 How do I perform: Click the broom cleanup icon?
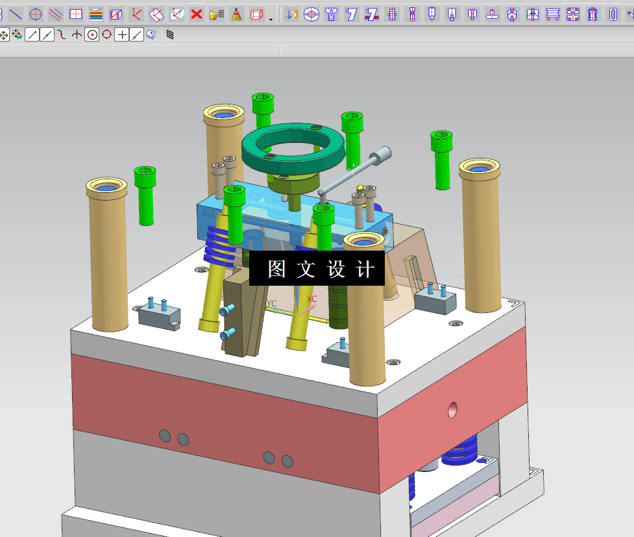point(237,14)
